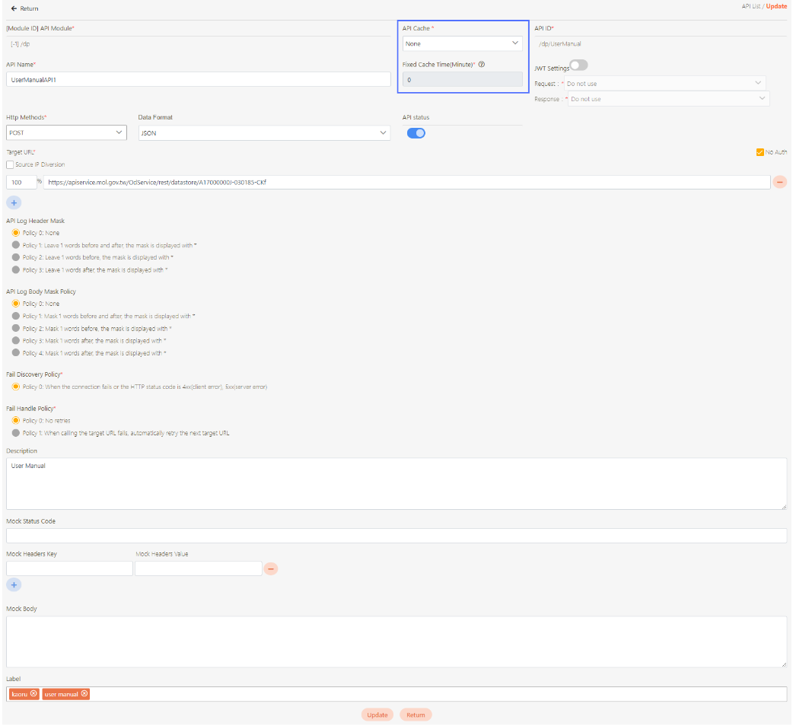Screen dimensions: 793x726
Task: Remove the target URL row with minus icon
Action: pyautogui.click(x=780, y=183)
